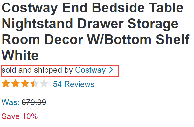Click the chevron arrow beside Costway

click(111, 70)
